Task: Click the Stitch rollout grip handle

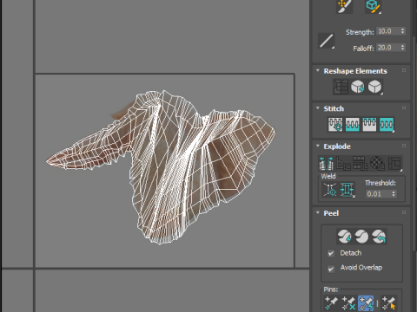Action: (404, 108)
